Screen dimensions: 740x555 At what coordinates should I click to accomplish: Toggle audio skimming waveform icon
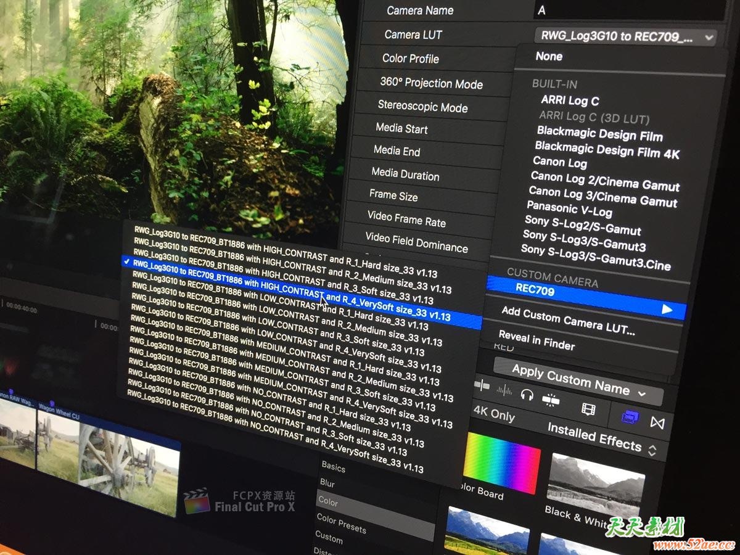[x=504, y=390]
